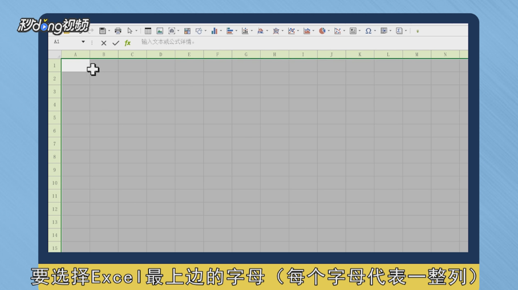The height and width of the screenshot is (290, 518).
Task: Select row 8 header
Action: (x=55, y=157)
